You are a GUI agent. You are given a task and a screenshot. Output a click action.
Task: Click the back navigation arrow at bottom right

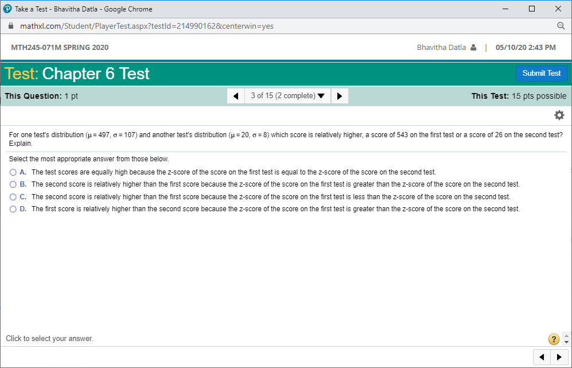(542, 357)
